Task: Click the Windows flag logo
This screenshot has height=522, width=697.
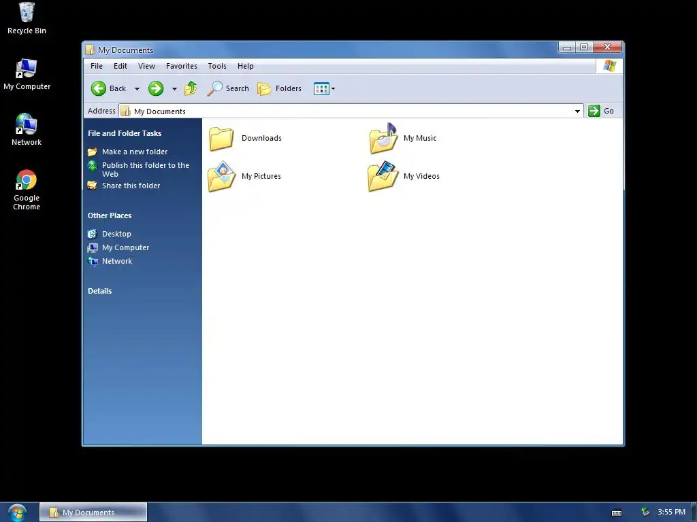Action: 609,66
